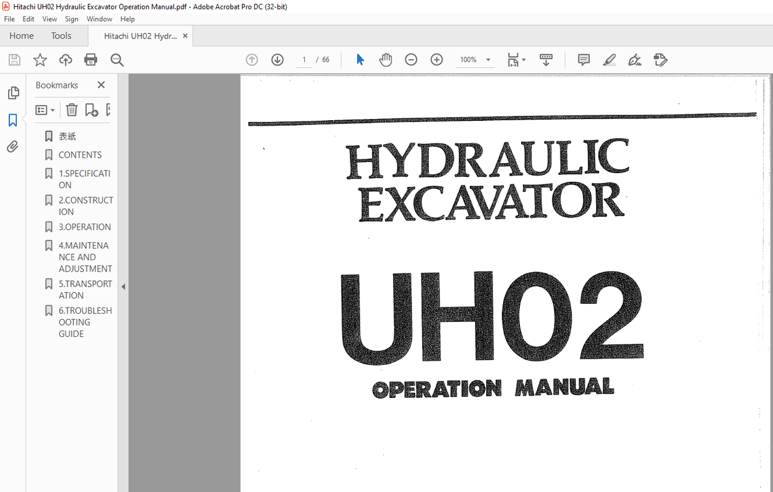773x492 pixels.
Task: Click the Attachments paperclip panel icon
Action: (13, 146)
